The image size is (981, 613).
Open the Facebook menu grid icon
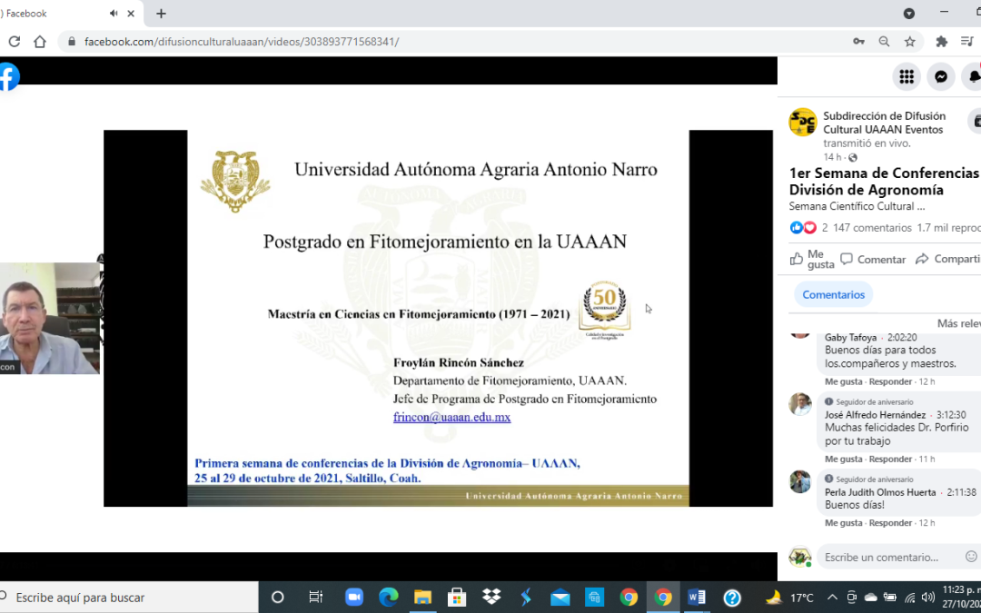(x=906, y=77)
